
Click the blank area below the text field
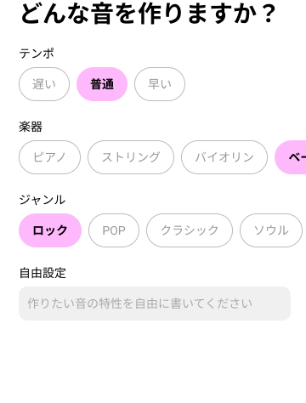click(x=153, y=363)
